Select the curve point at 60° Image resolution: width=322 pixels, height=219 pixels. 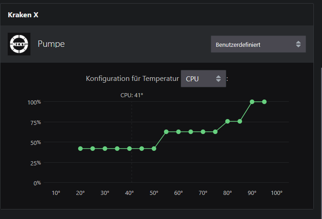tap(178, 132)
